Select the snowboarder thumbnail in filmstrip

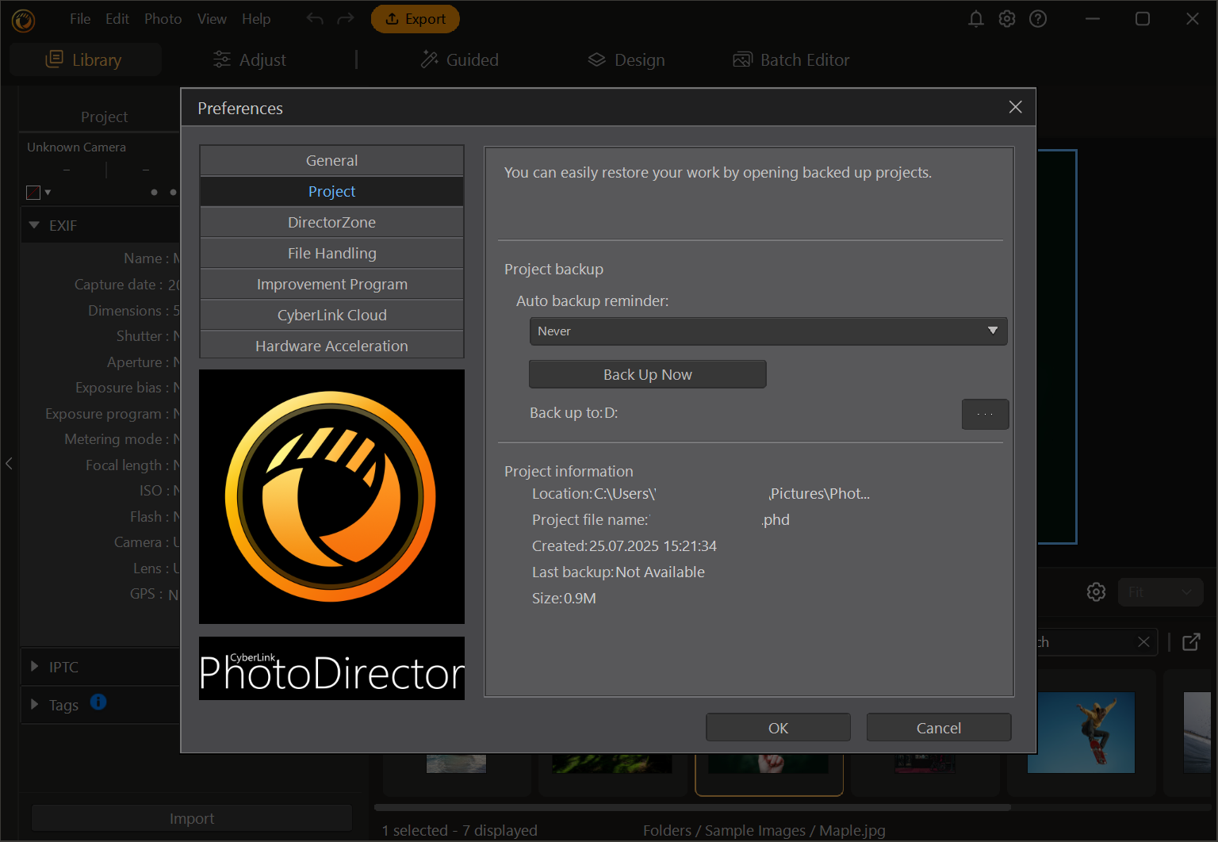tap(1081, 733)
